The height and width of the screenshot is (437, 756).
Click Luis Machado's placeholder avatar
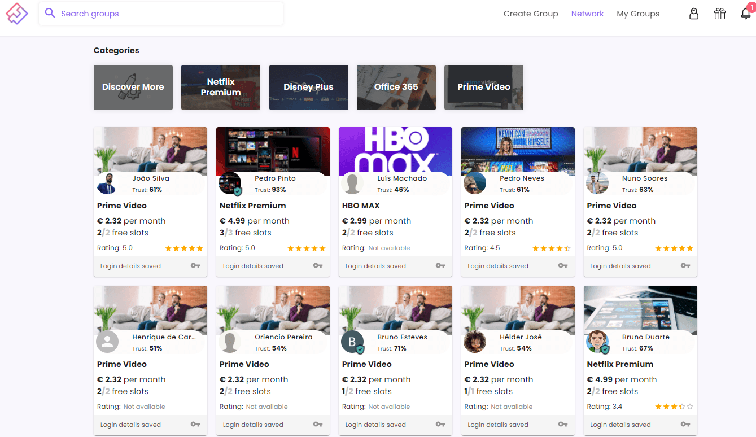pyautogui.click(x=352, y=183)
